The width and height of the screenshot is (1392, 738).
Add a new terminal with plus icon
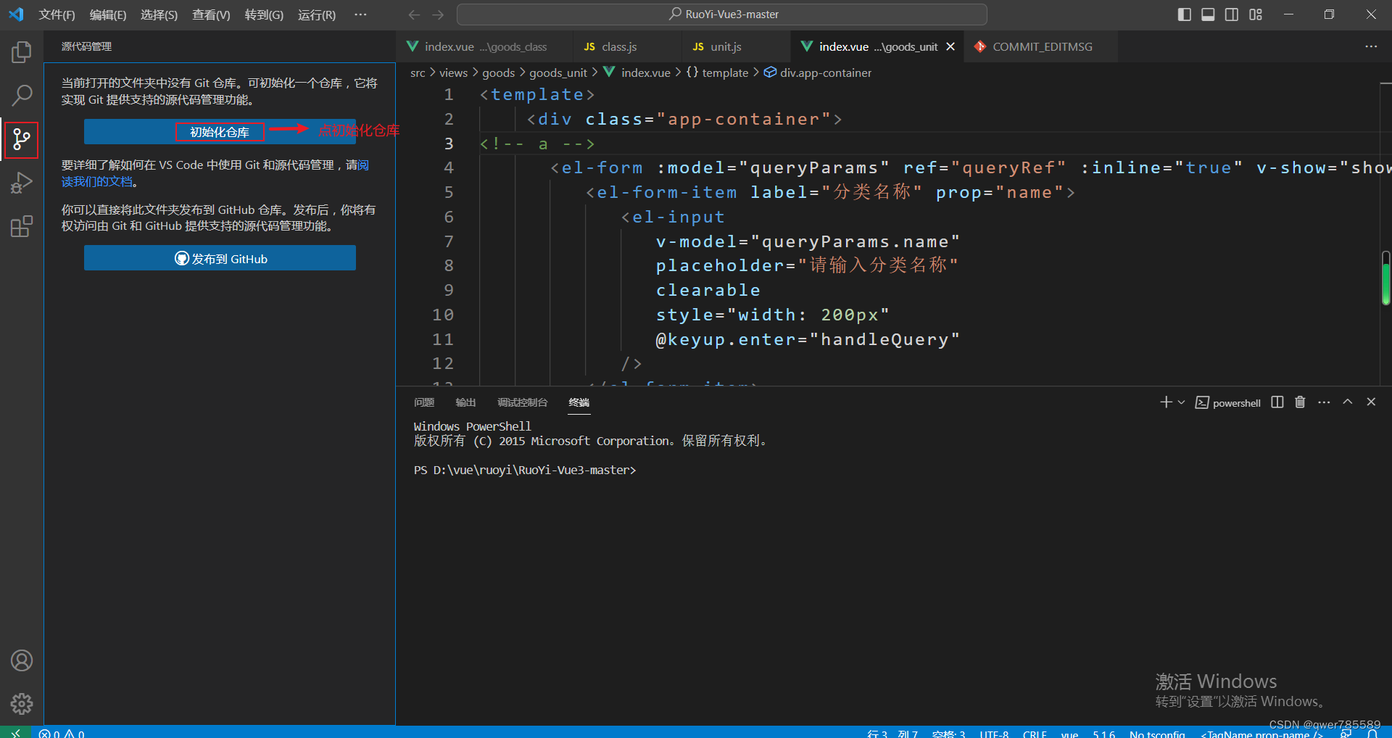coord(1166,402)
